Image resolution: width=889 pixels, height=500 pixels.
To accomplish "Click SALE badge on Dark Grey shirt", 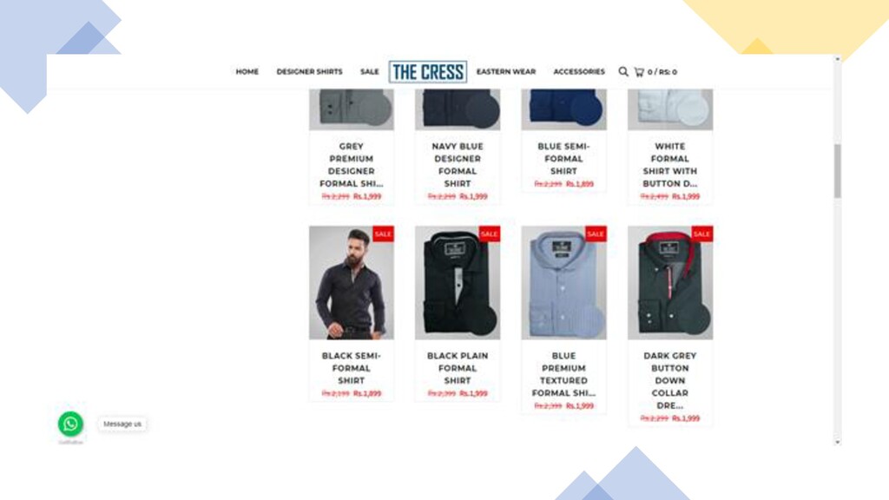I will (x=701, y=234).
